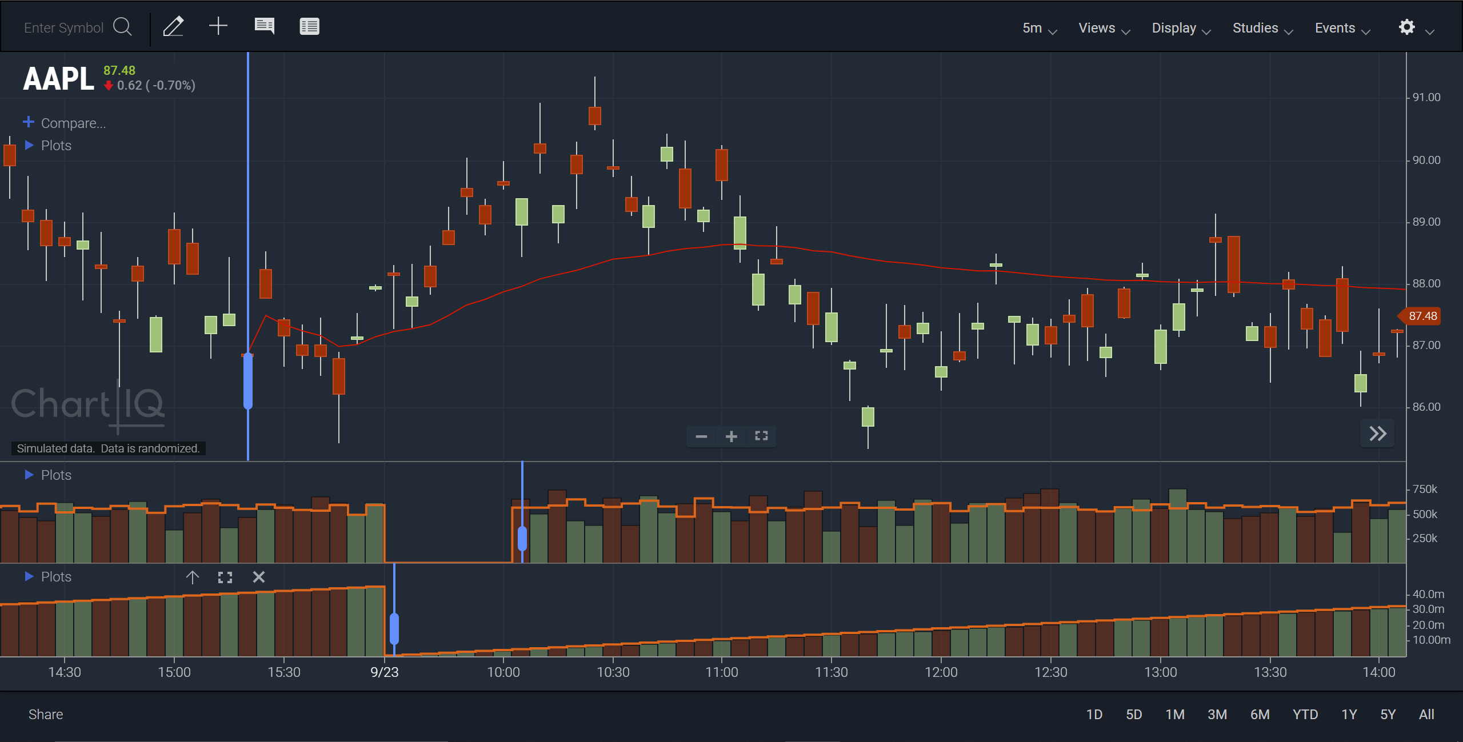Open the Views menu
The width and height of the screenshot is (1463, 742).
coord(1104,28)
